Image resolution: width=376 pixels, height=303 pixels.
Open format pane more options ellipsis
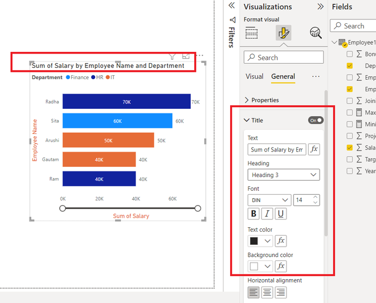point(316,76)
